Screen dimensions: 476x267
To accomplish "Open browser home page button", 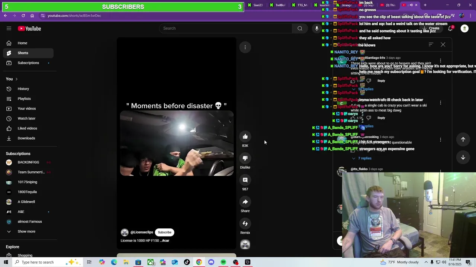I will pyautogui.click(x=32, y=16).
